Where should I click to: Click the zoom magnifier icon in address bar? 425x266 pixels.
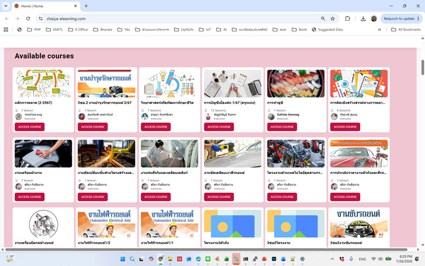(323, 19)
